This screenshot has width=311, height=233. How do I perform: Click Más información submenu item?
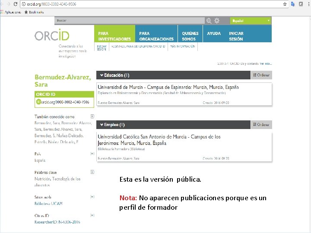[x=183, y=46]
